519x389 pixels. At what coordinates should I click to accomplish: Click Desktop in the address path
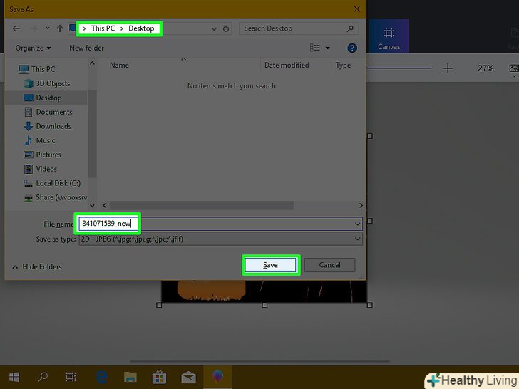click(141, 28)
